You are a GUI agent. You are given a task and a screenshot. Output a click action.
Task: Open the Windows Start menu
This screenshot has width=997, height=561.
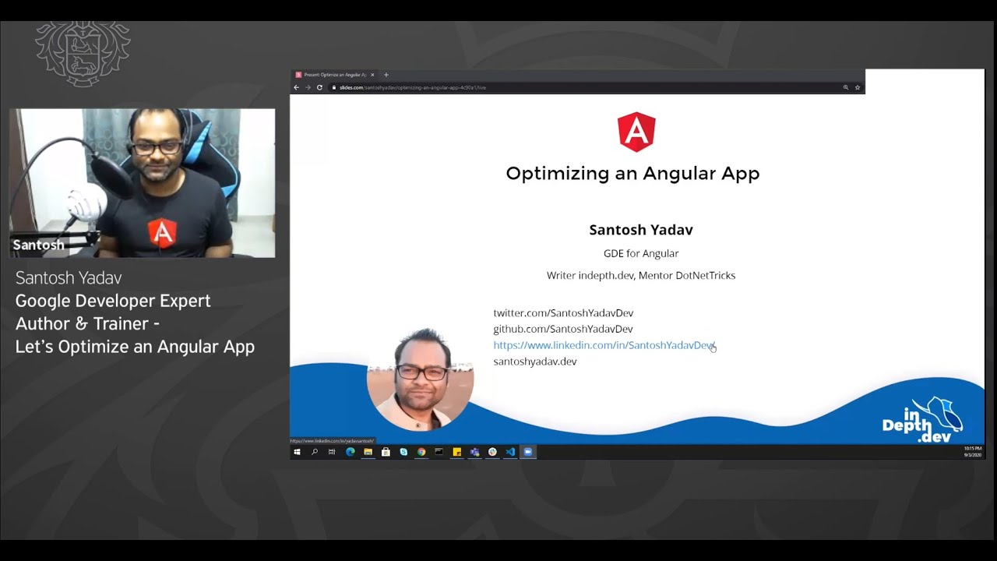click(297, 452)
